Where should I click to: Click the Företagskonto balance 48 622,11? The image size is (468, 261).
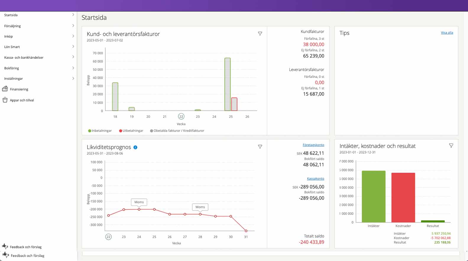[313, 153]
